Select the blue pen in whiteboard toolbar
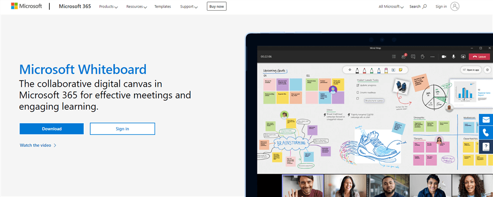 379,70
